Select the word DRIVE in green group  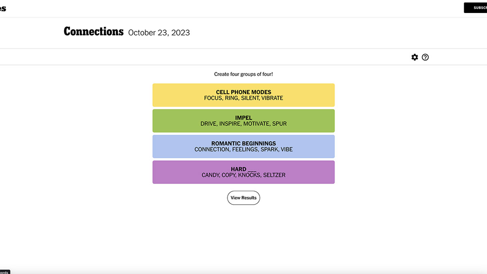click(x=209, y=124)
